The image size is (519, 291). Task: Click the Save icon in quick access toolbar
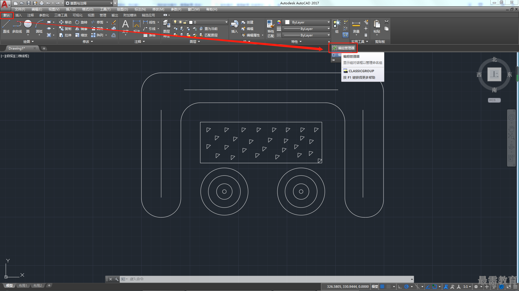(29, 3)
